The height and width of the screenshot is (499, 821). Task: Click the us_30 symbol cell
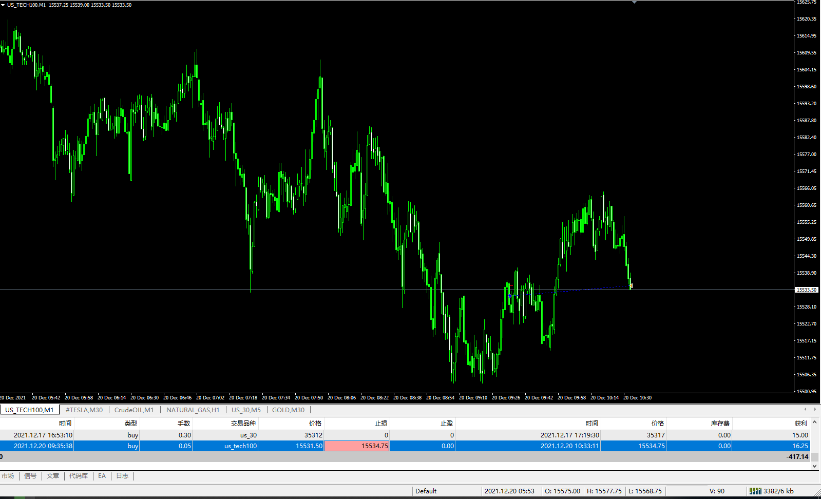pos(249,435)
